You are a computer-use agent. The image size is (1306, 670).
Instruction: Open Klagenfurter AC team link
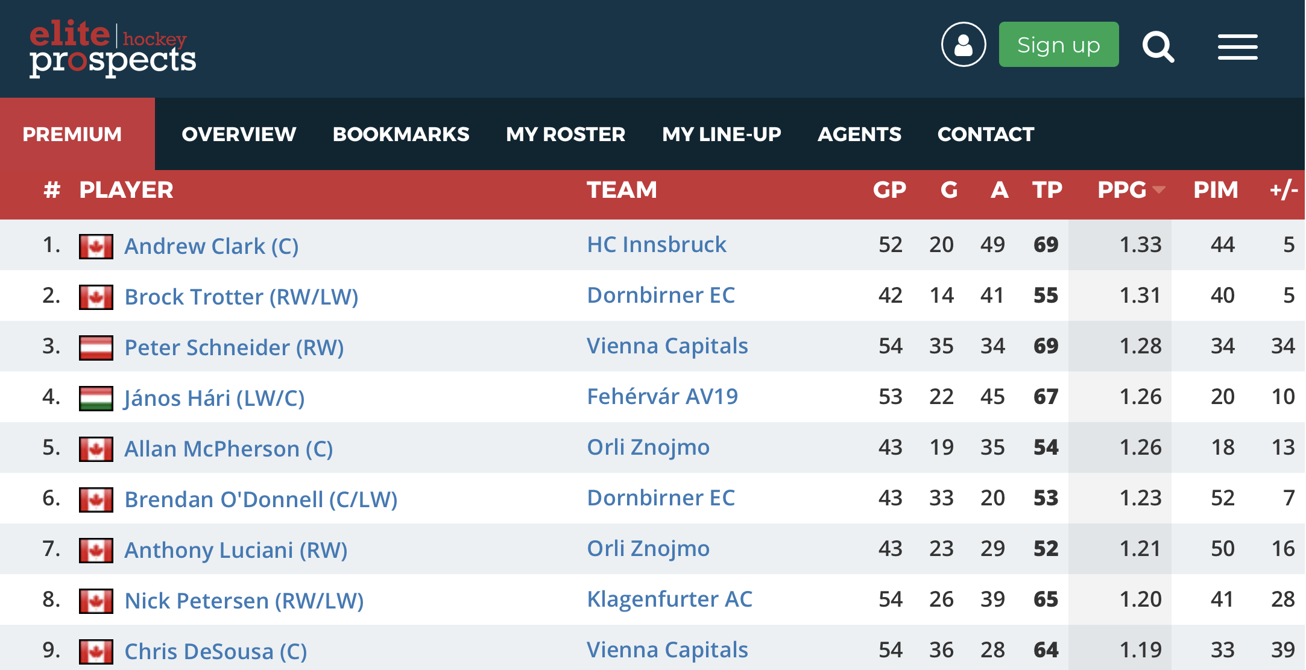tap(669, 599)
